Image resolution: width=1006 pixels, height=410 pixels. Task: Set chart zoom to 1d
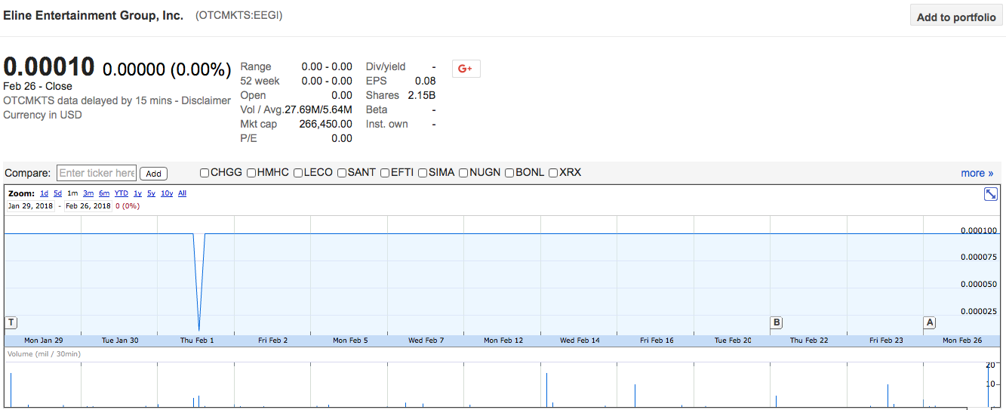[x=45, y=193]
